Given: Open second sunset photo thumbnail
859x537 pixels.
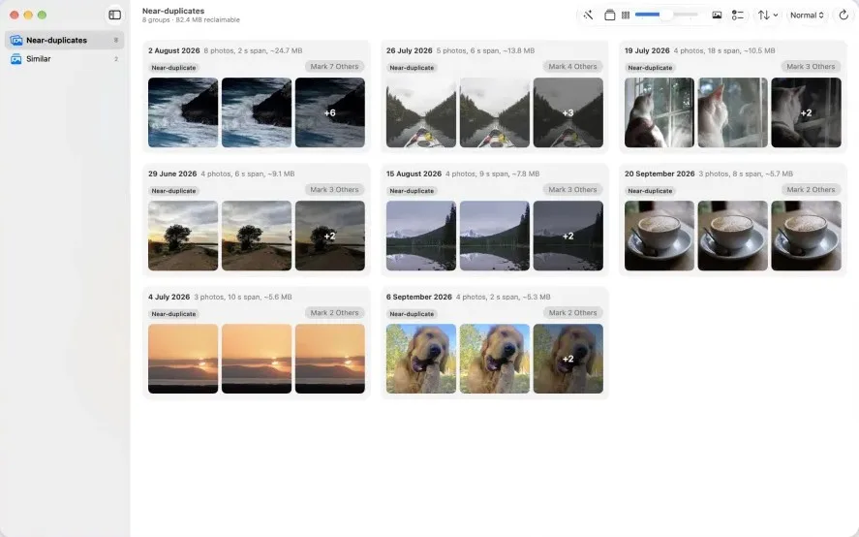Looking at the screenshot, I should point(257,359).
